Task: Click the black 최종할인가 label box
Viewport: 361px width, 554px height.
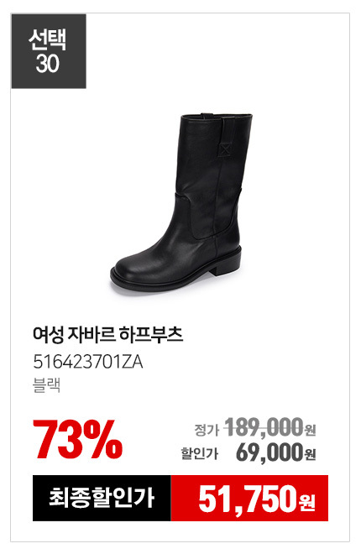Action: [102, 498]
